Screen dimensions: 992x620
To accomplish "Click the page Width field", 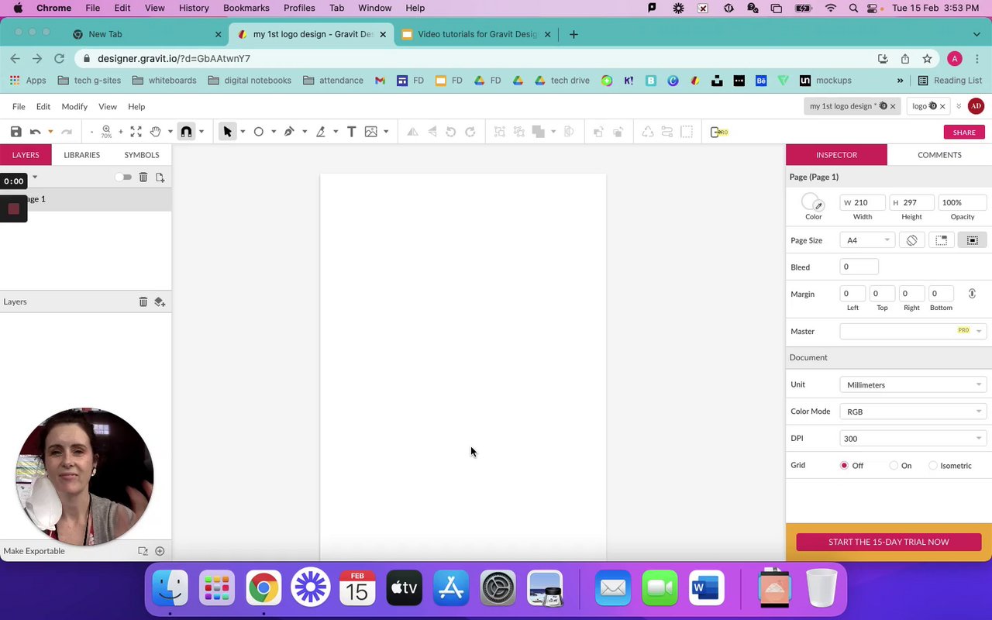I will coord(863,202).
